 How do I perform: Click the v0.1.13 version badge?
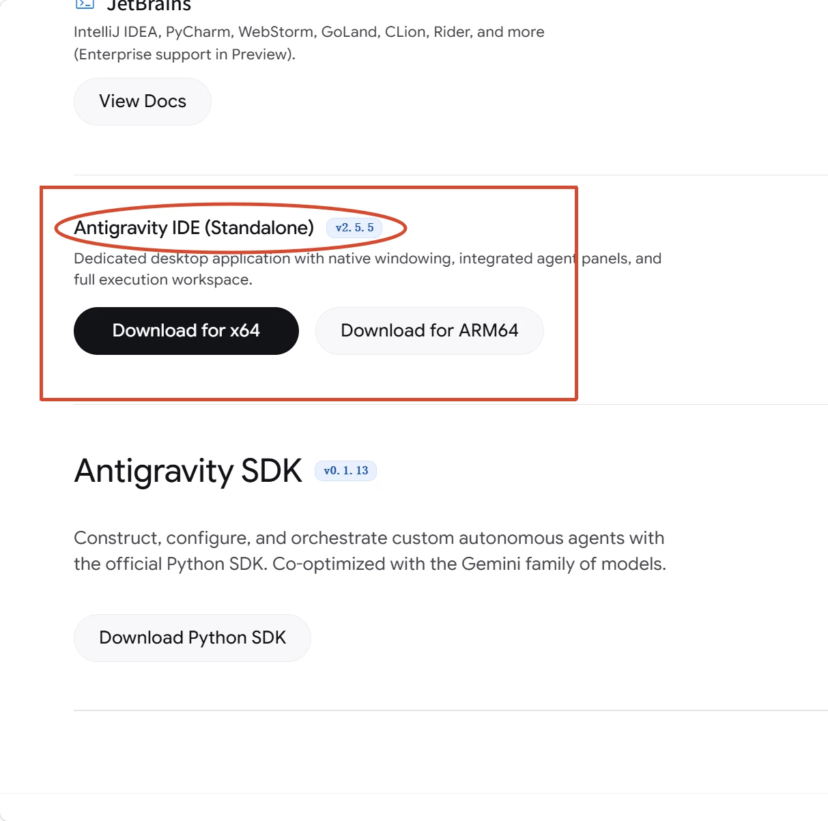coord(345,471)
